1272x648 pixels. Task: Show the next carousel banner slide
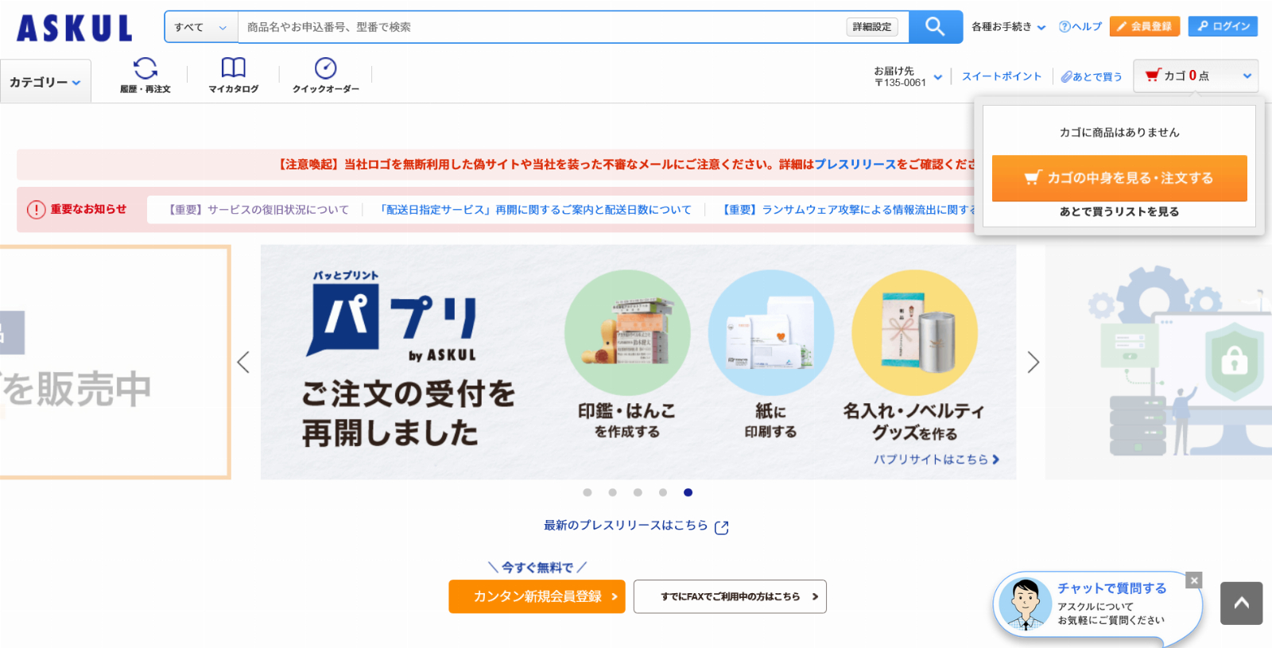coord(1033,363)
